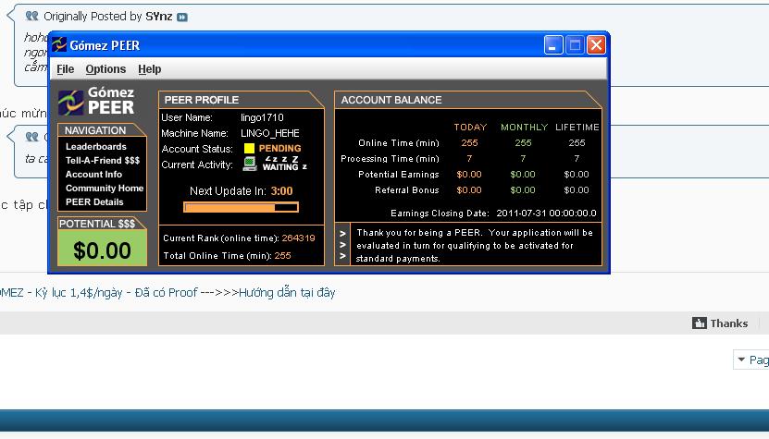Screen dimensions: 769x439
Task: Click the user name lingo1710
Action: pos(262,117)
